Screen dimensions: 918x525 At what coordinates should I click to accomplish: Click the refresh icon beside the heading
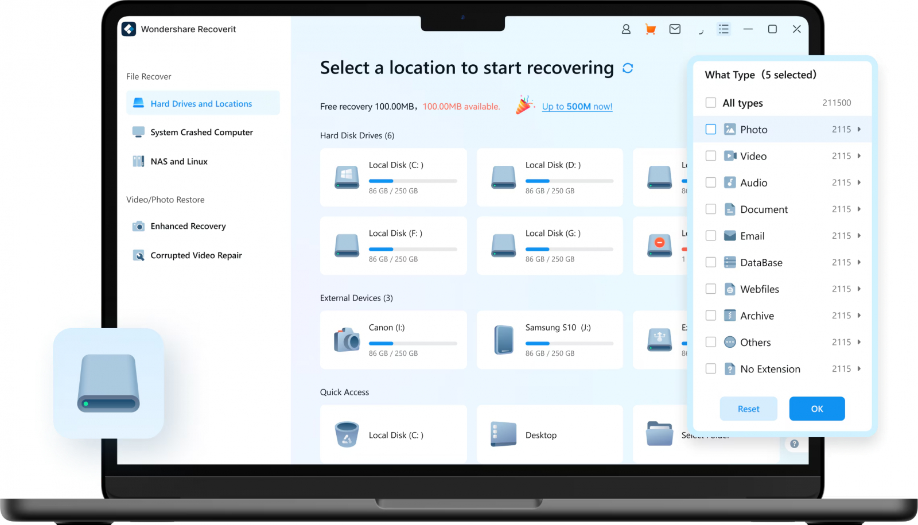628,68
